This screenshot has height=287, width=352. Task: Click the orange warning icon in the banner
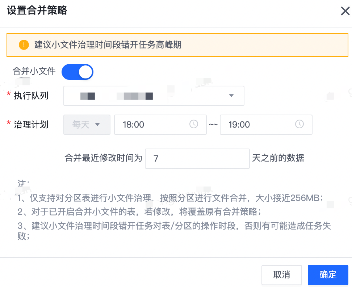[x=24, y=45]
